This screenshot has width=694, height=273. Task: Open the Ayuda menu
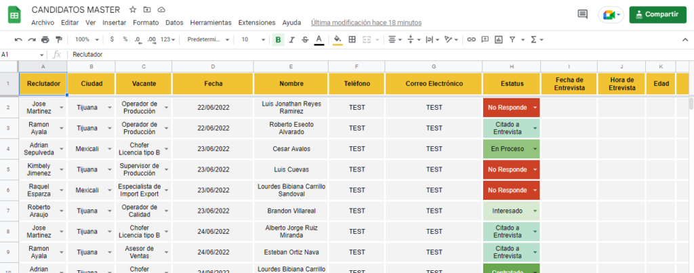click(x=291, y=22)
